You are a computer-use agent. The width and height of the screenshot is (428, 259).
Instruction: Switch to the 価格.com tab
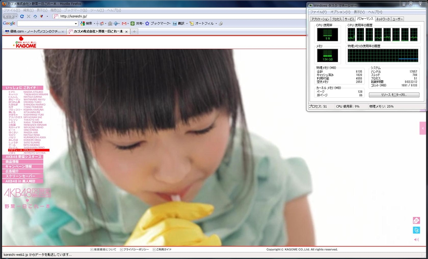[x=34, y=32]
